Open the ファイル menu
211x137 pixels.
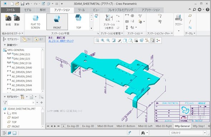[x=10, y=10]
